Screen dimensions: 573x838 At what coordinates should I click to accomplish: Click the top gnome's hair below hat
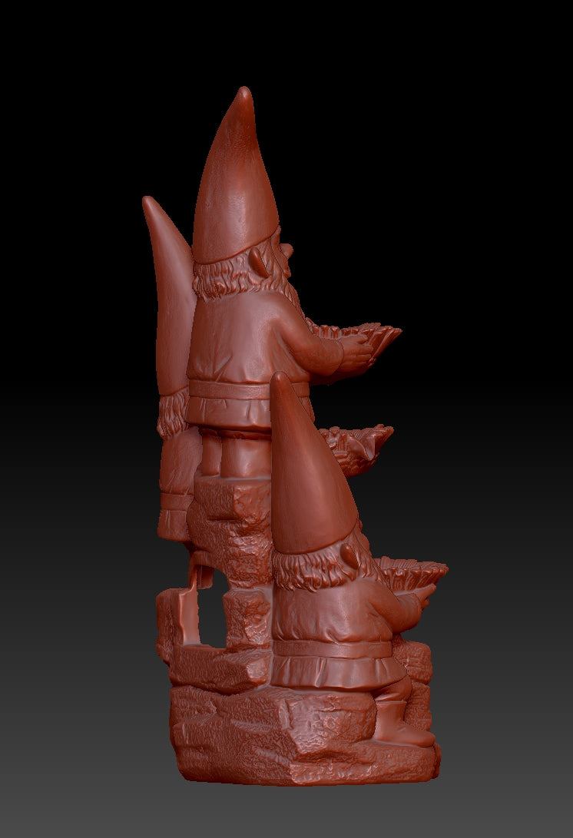223,280
